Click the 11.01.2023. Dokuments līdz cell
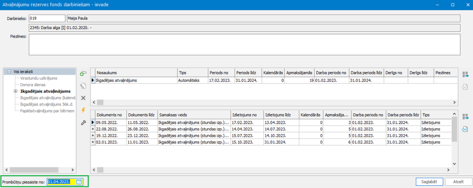This screenshot has width=473, height=188. click(x=142, y=142)
